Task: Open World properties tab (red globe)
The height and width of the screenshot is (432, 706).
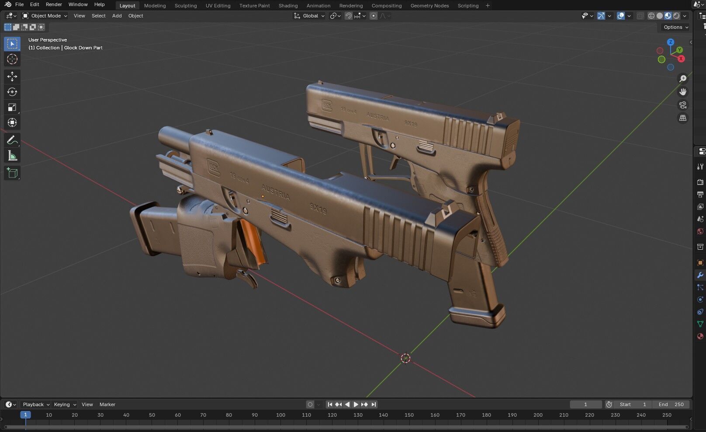Action: click(x=700, y=231)
